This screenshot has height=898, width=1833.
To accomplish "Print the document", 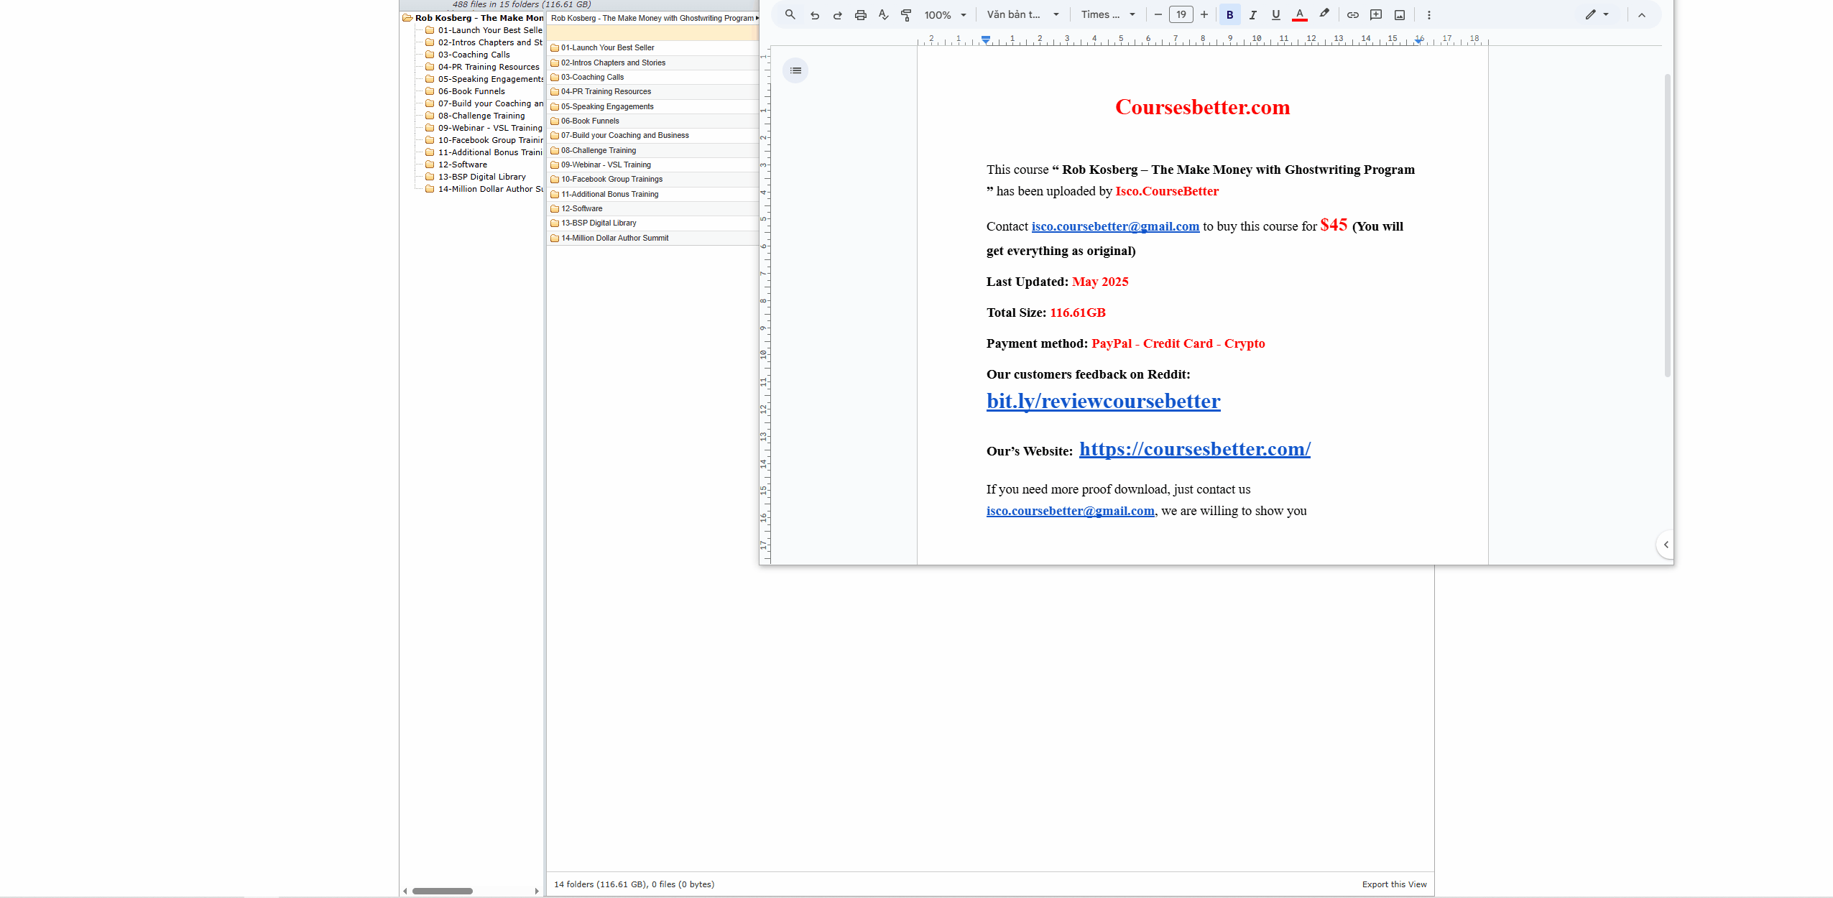I will pos(861,14).
